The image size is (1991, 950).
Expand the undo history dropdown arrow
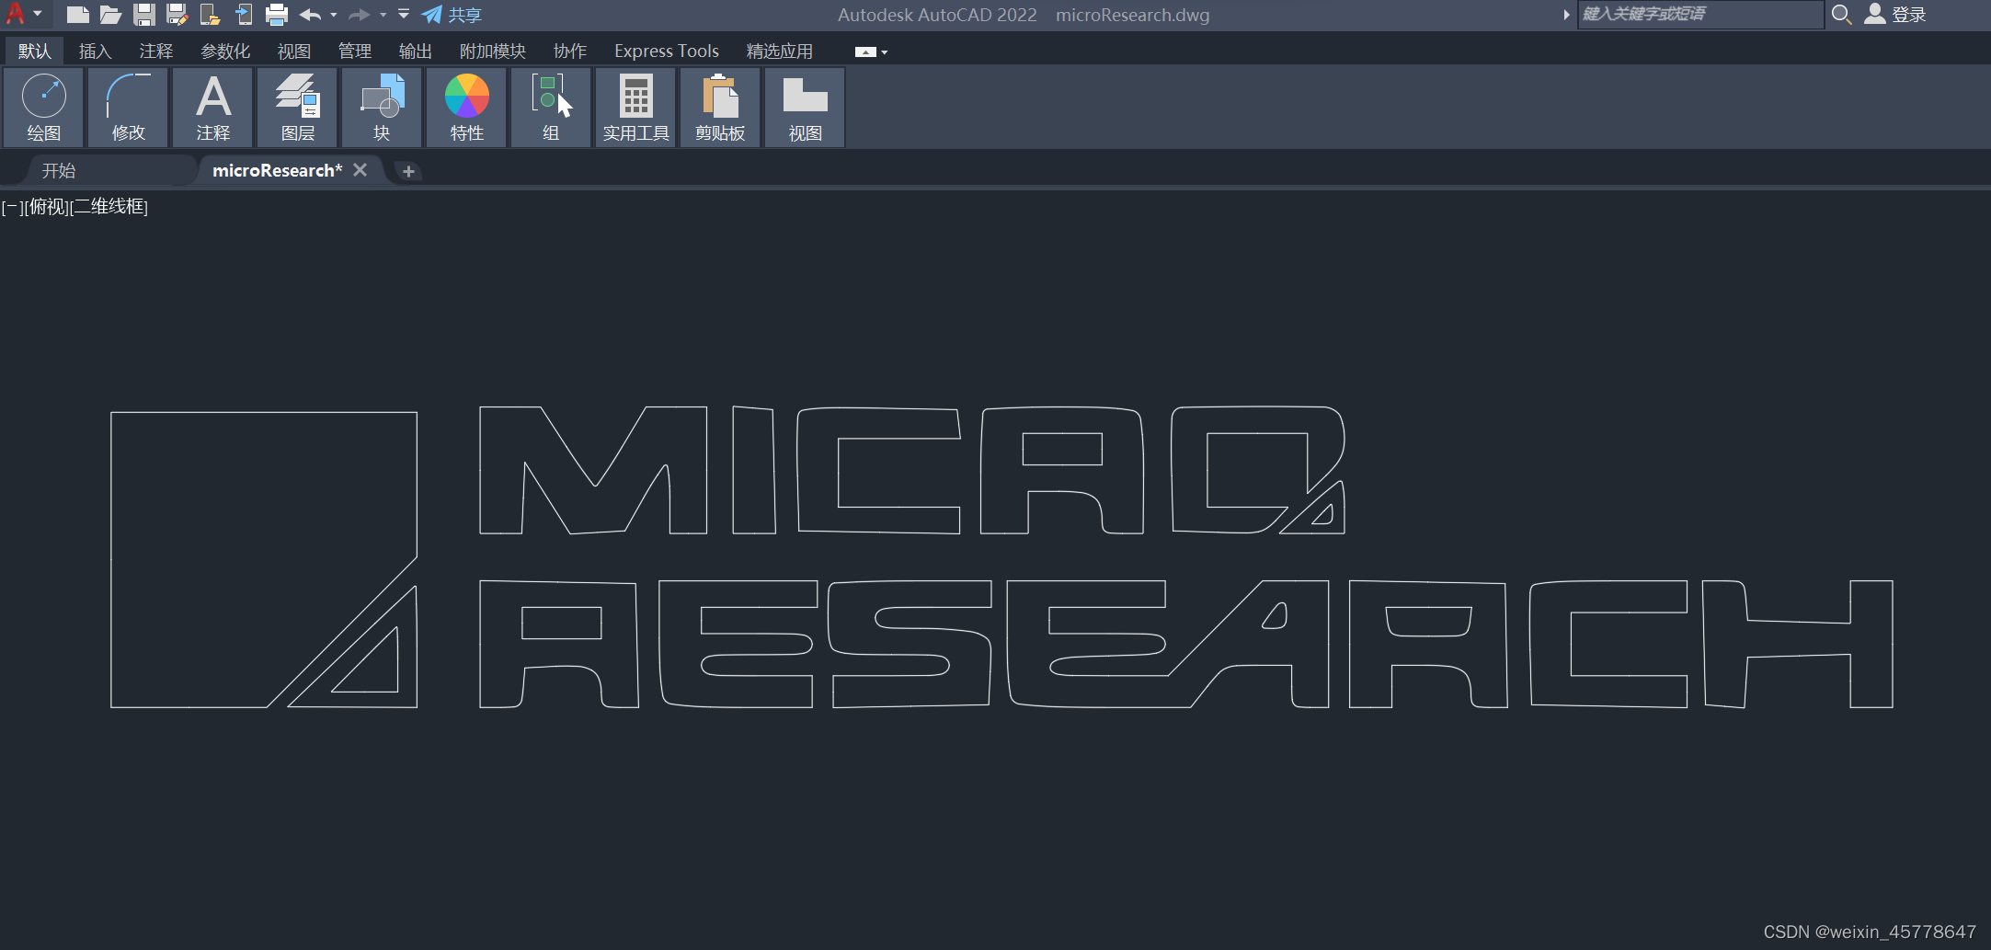334,15
